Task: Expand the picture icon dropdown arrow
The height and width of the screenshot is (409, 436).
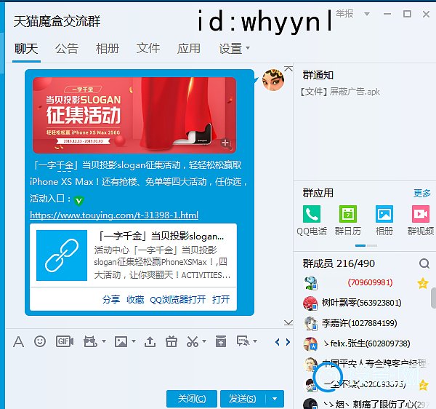Action: (134, 341)
